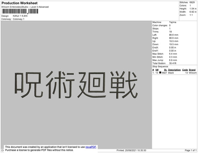Viewport: 198px width, 153px height.
Task: Click the Height value '1.54 in'
Action: (193, 9)
